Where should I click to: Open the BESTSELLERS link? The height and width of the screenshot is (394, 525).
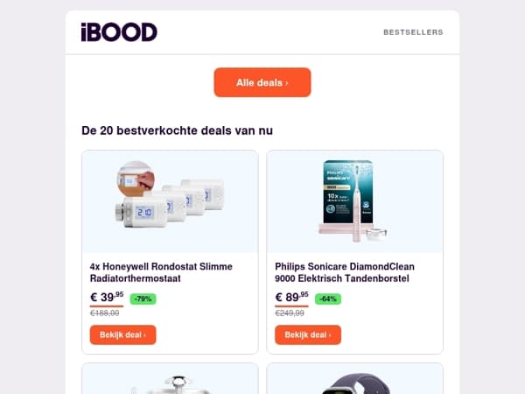click(413, 32)
